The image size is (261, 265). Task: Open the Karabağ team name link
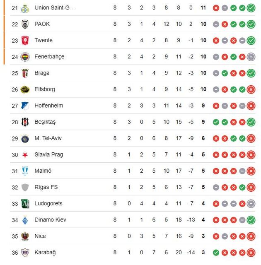click(x=45, y=252)
